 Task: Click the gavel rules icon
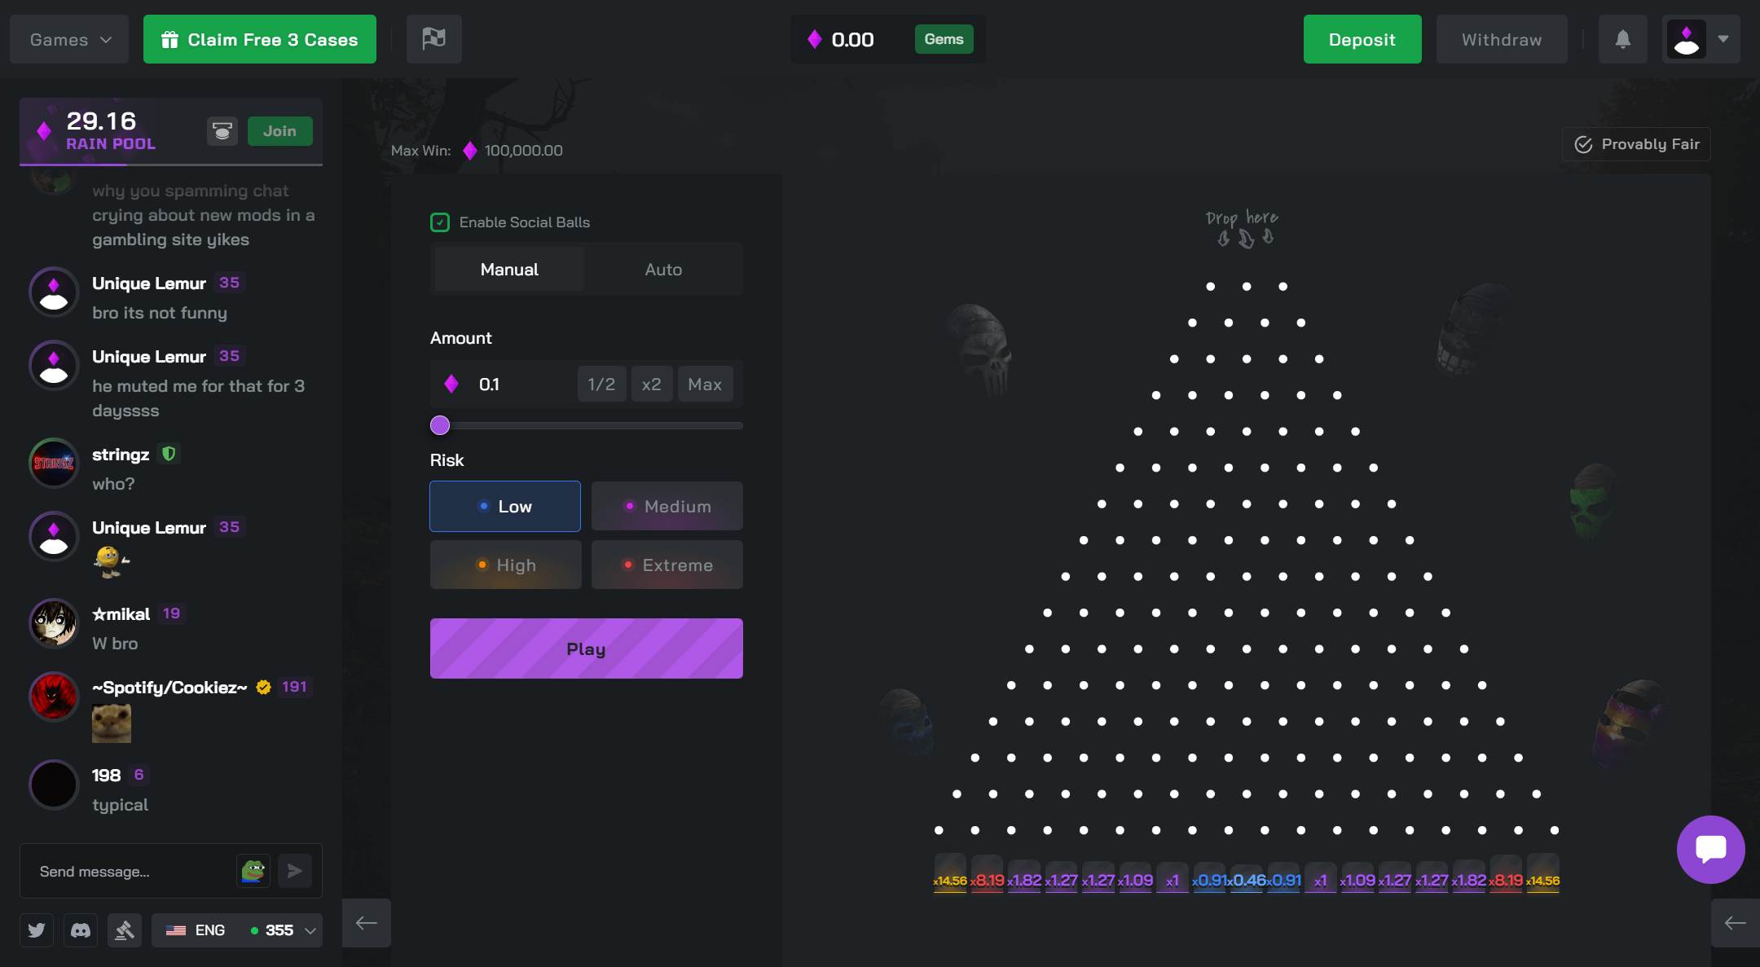(125, 930)
